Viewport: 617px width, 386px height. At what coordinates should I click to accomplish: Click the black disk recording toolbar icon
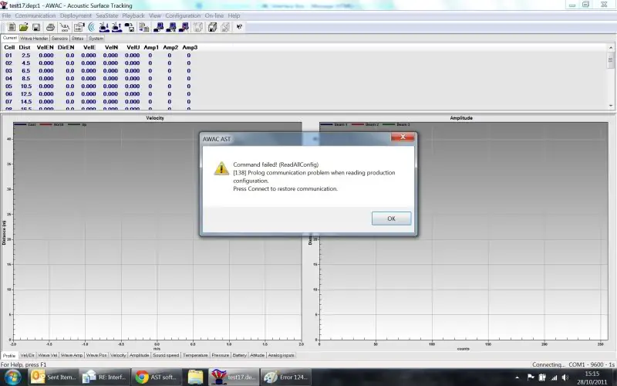tap(213, 27)
